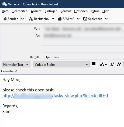The image size is (124, 127).
Task: Increase font size with larger A icon
Action: tap(119, 64)
